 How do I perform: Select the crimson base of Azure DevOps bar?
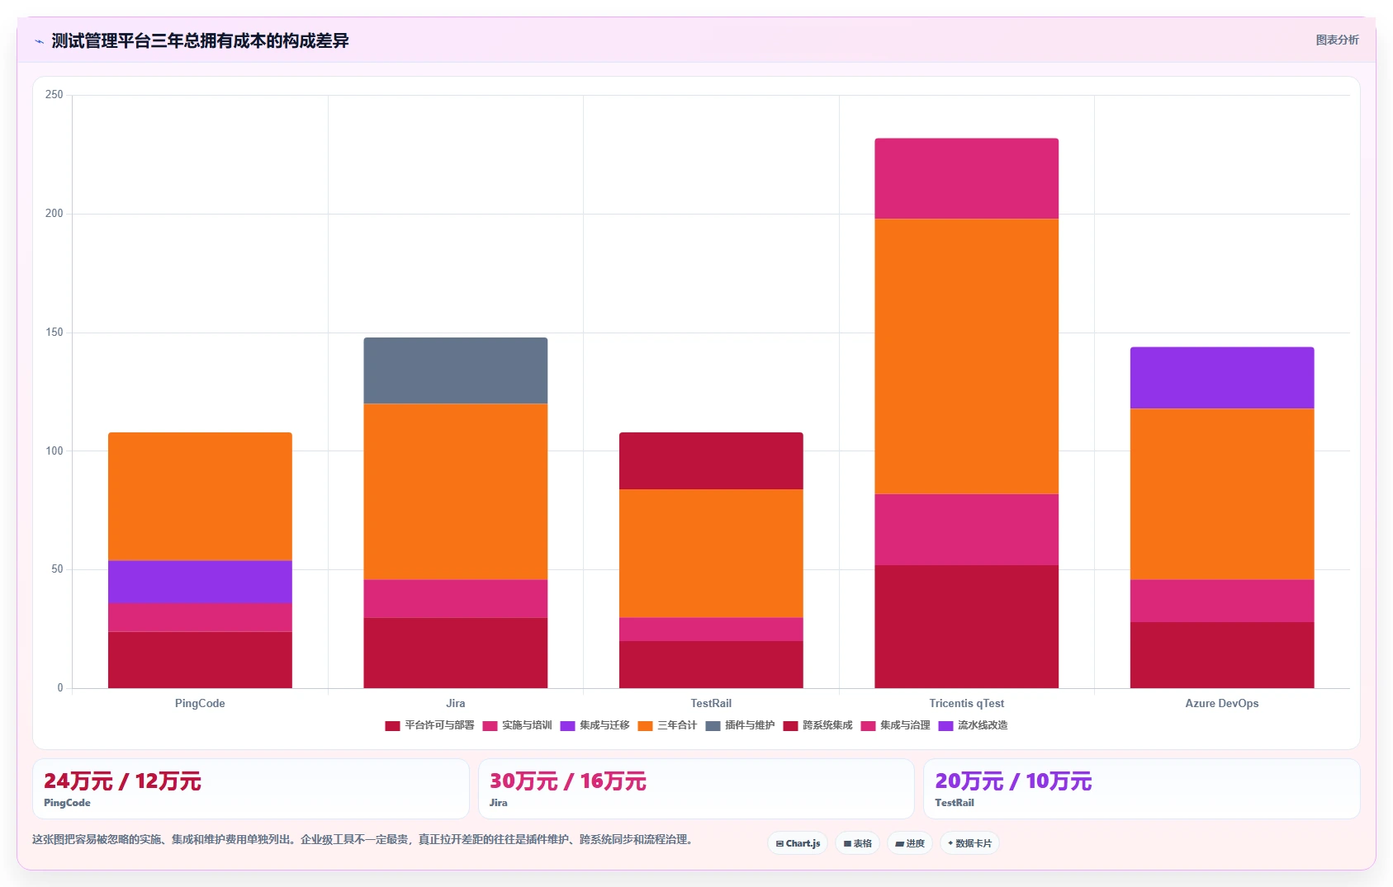tap(1222, 655)
